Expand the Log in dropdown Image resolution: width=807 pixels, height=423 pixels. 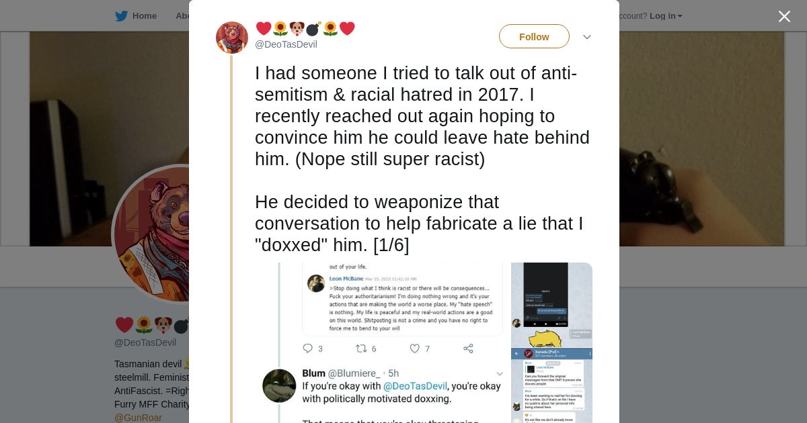point(666,16)
